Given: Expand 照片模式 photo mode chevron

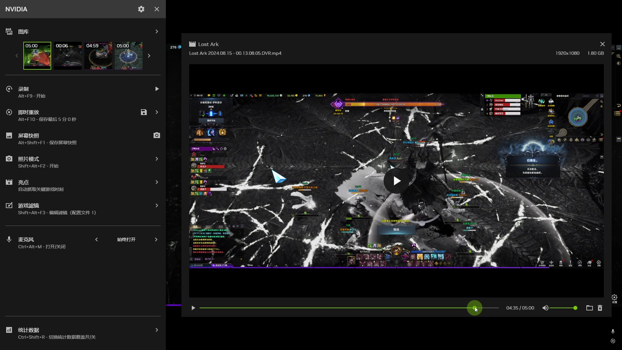Looking at the screenshot, I should pyautogui.click(x=157, y=159).
